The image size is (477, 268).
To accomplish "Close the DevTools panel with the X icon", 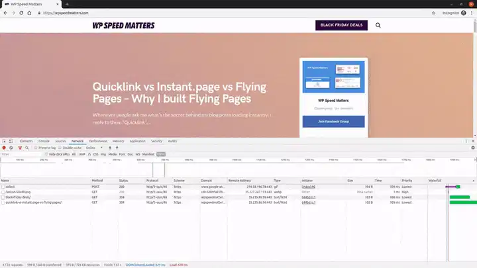I will click(x=473, y=141).
